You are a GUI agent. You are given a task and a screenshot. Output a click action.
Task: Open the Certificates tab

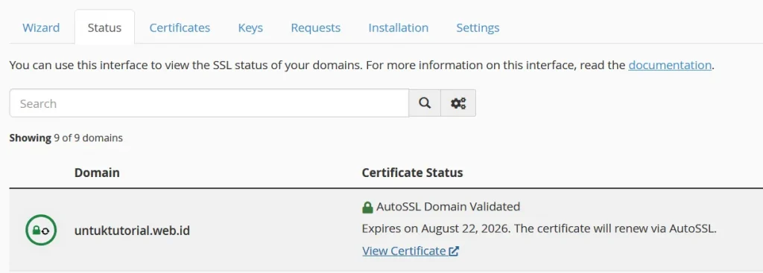[180, 28]
